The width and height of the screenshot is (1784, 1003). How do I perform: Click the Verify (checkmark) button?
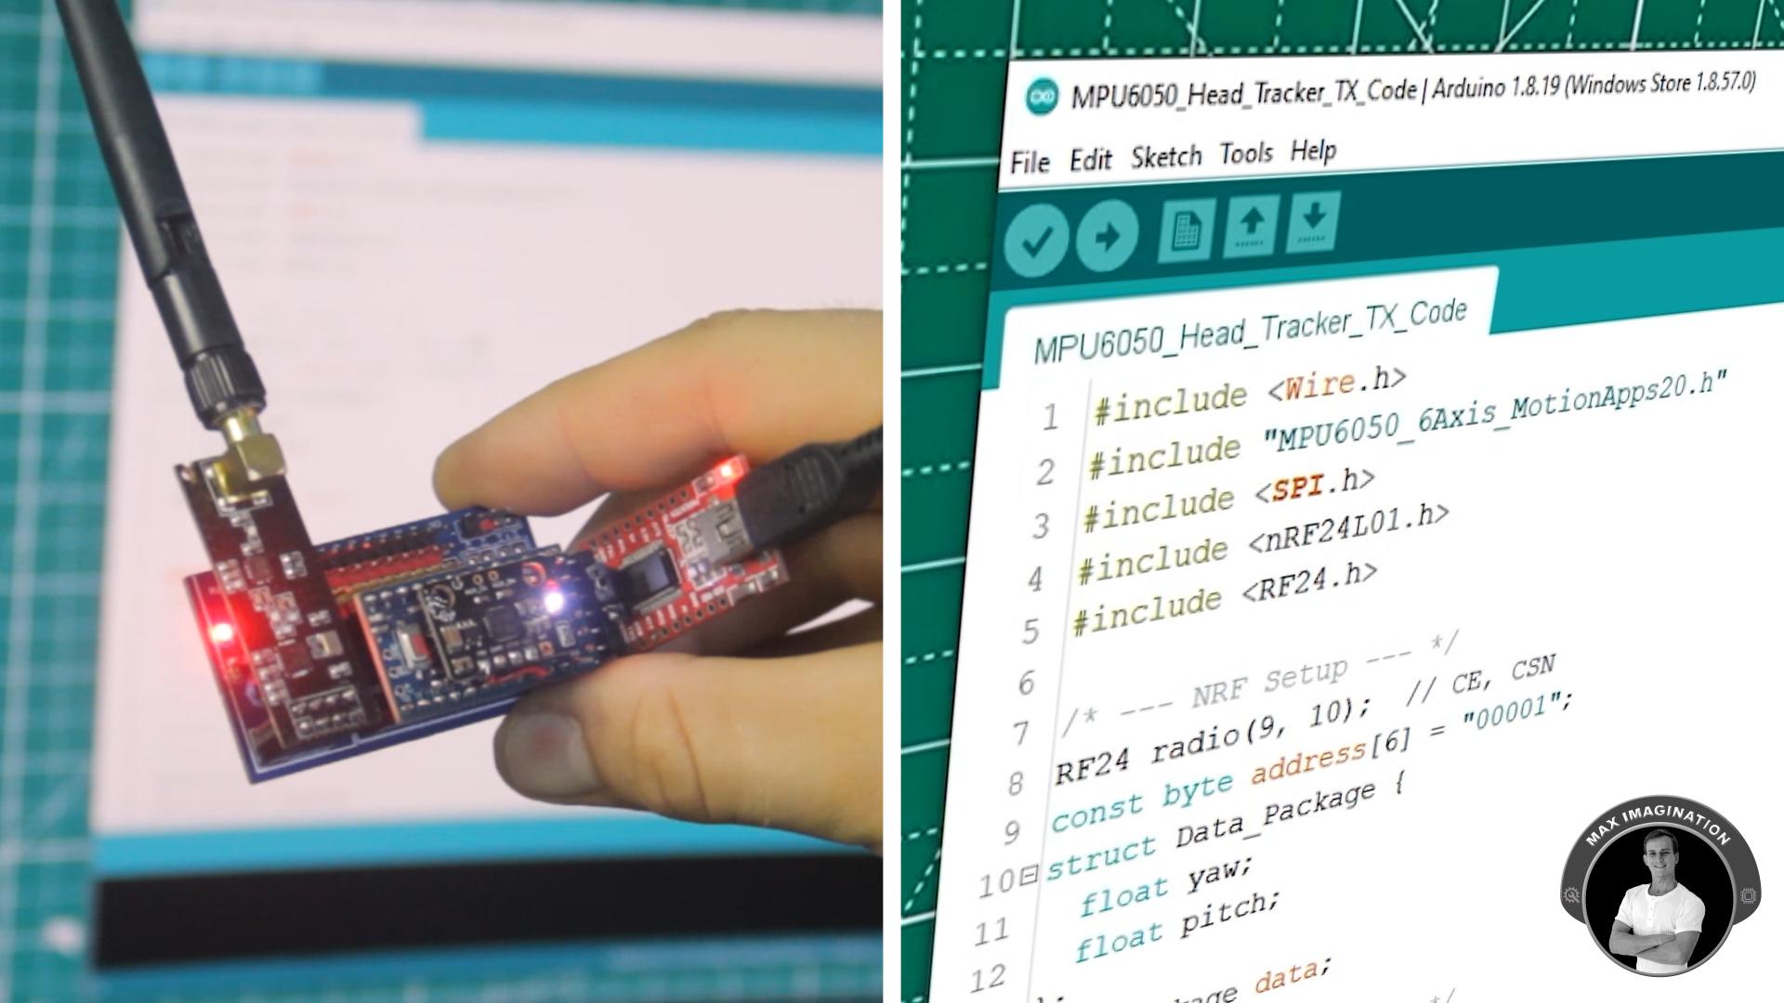(1037, 235)
